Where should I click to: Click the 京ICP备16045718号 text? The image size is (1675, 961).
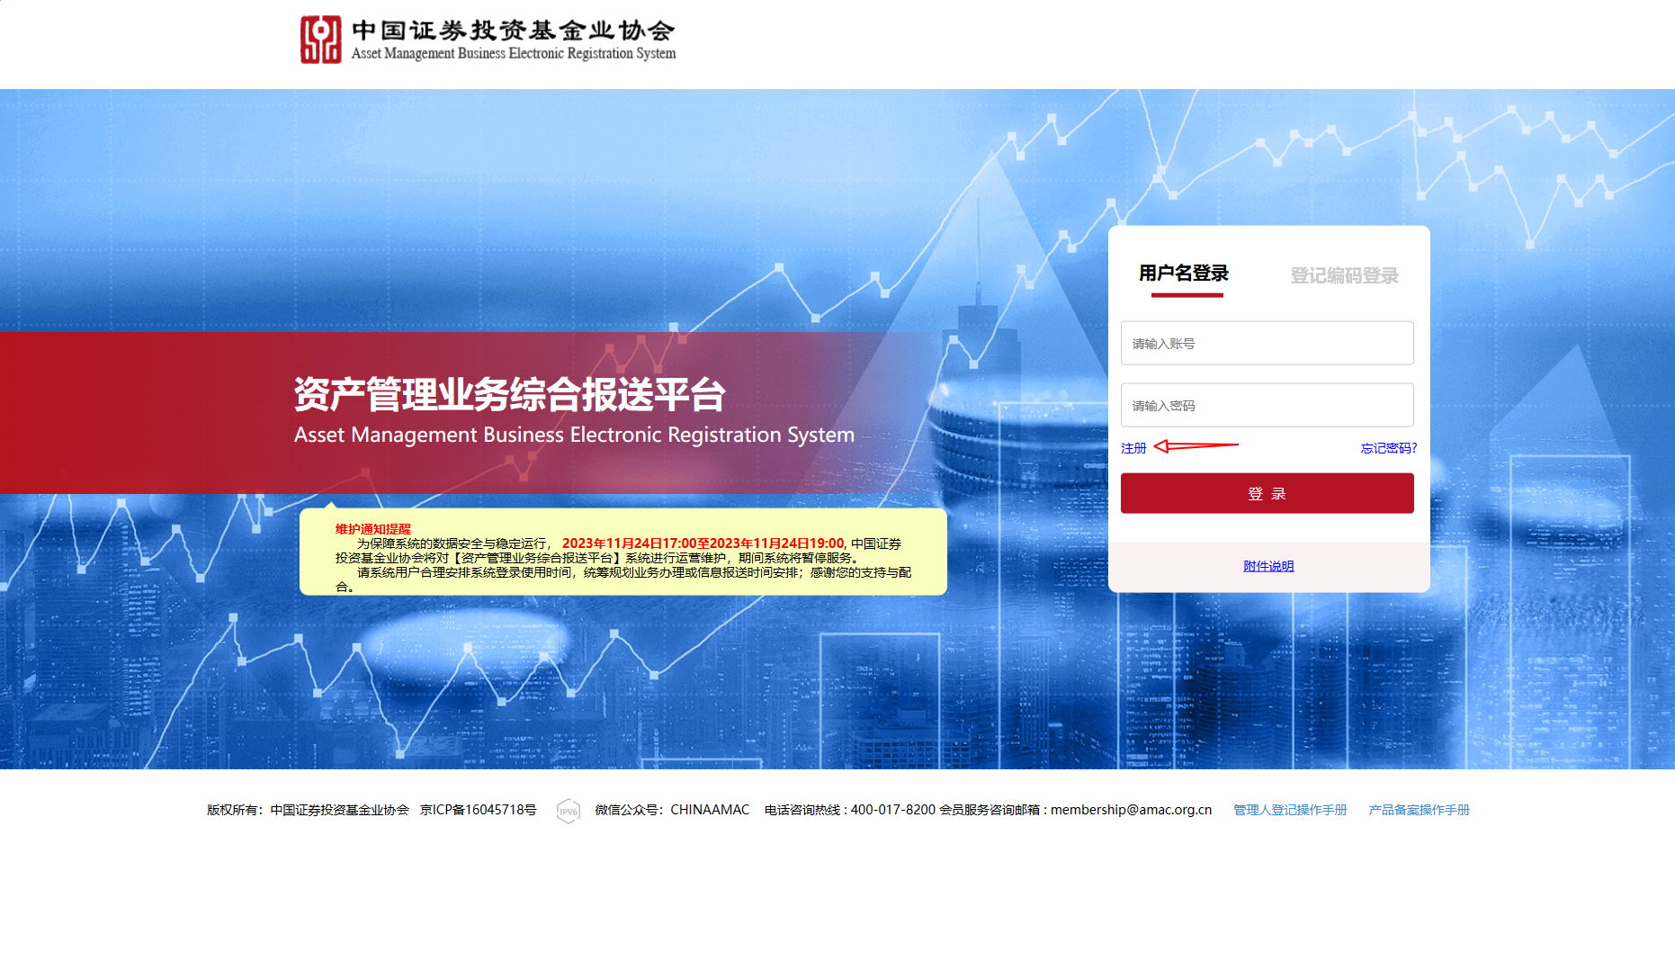click(478, 810)
